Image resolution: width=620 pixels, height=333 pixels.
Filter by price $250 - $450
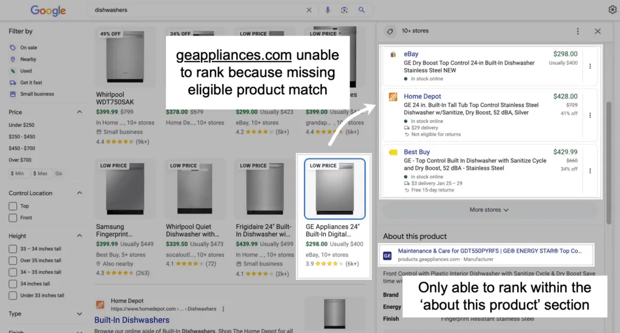tap(22, 137)
